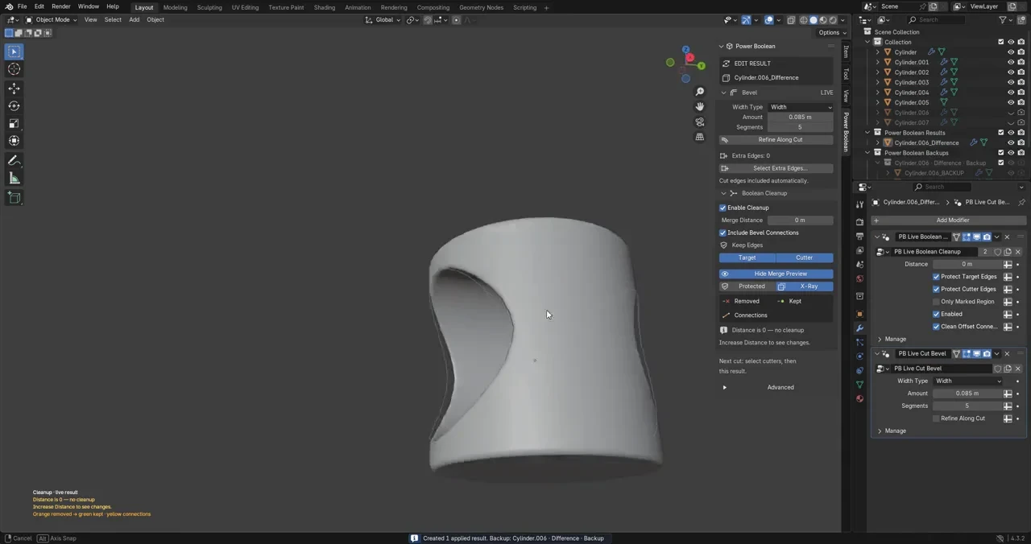Screen dimensions: 1031x544
Task: Open the viewport Options dropdown
Action: coord(831,33)
